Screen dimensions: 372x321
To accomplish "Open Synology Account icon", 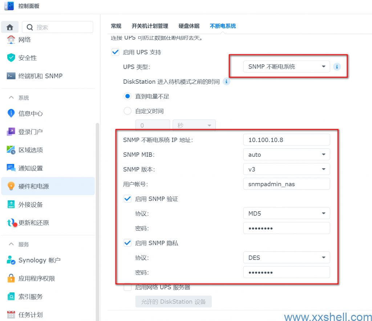I will click(x=11, y=260).
